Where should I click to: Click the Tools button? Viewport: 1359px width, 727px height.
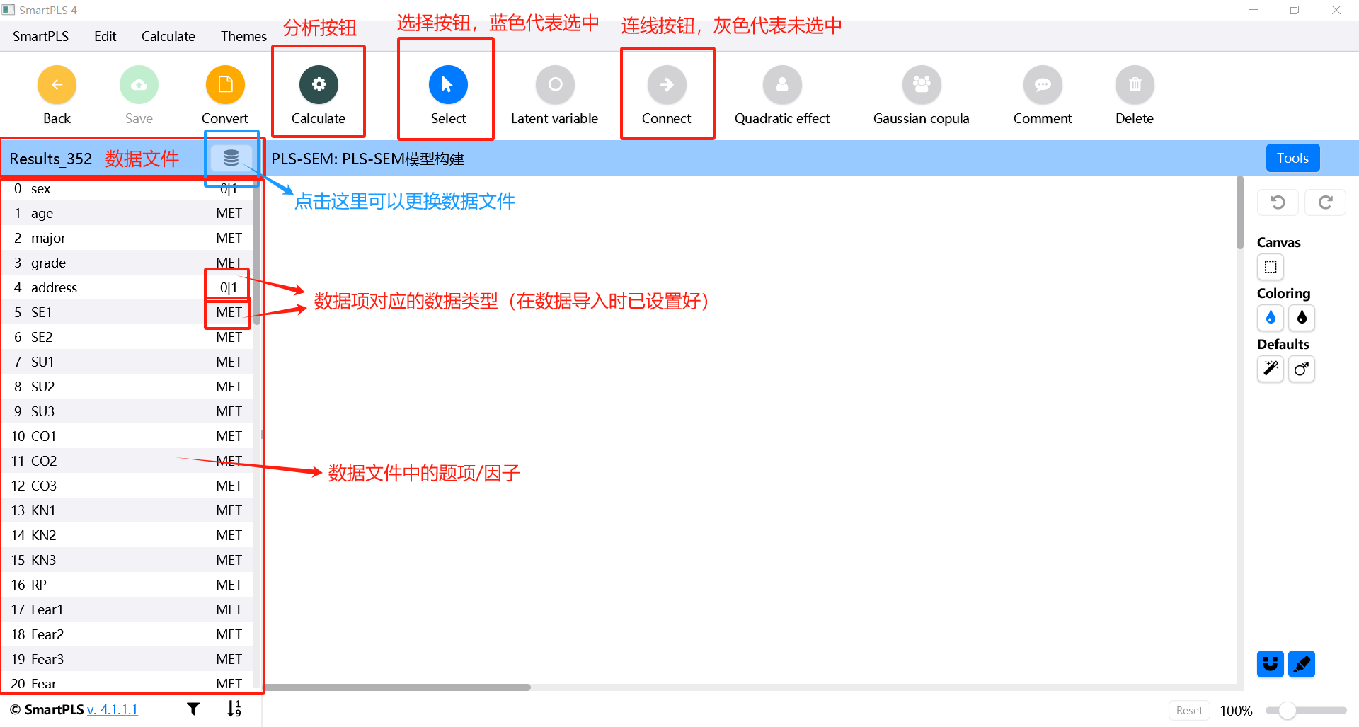click(x=1292, y=158)
